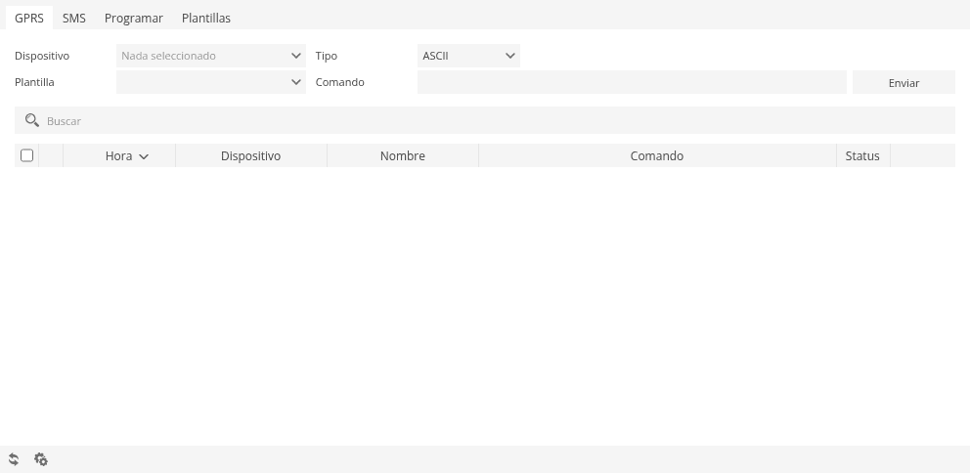The width and height of the screenshot is (970, 473).
Task: Click the Enviar button
Action: tap(904, 82)
